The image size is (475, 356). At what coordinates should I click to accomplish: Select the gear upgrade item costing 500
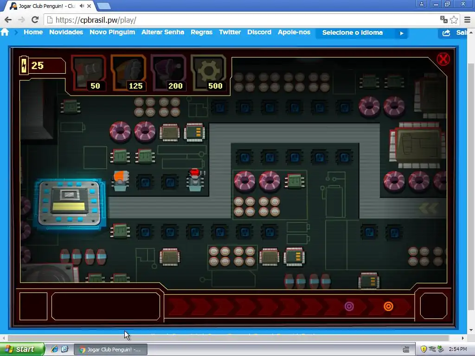(209, 73)
